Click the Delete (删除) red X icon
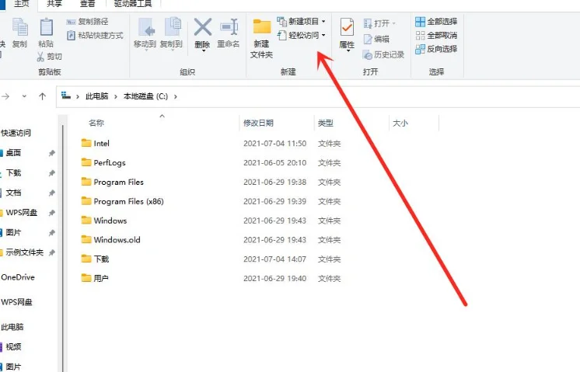Screen dimensions: 580x372 point(203,29)
